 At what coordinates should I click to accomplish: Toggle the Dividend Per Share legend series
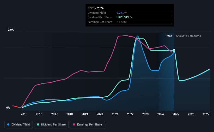[x=51, y=124]
